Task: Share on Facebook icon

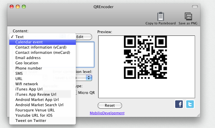Action: coord(179,104)
